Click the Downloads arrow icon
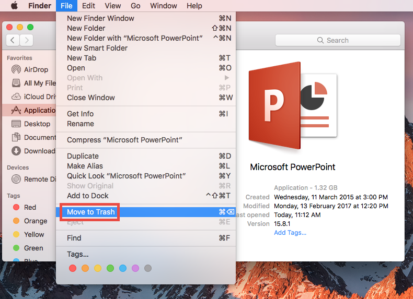Screen dimensions: 413x299 tap(16, 151)
